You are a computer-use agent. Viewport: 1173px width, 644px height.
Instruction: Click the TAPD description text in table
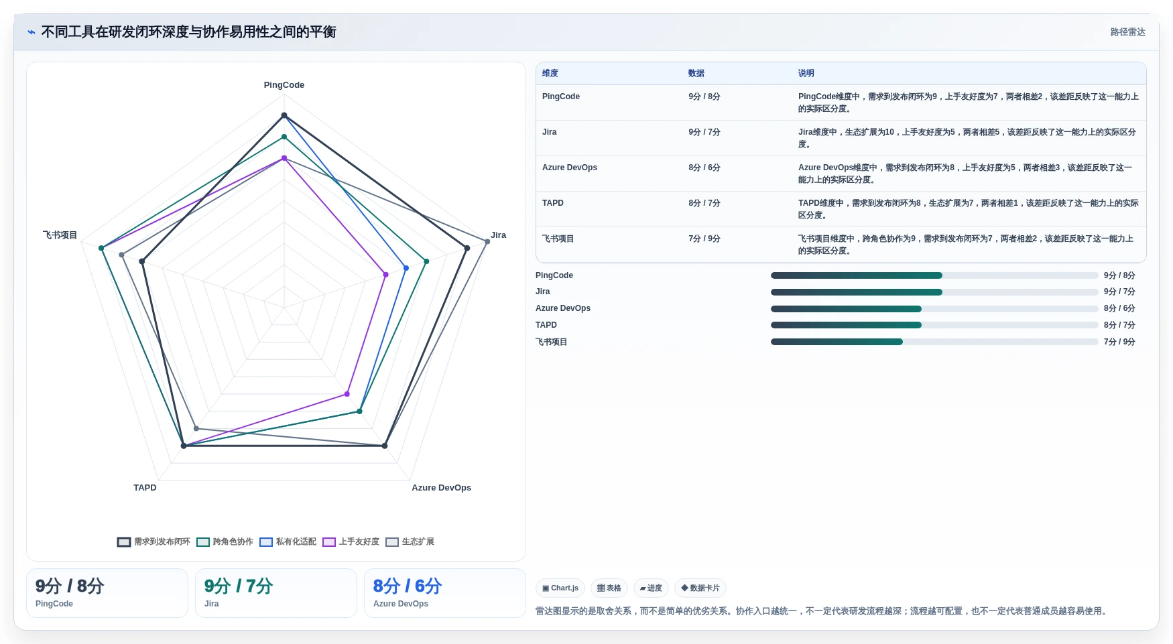coord(969,209)
